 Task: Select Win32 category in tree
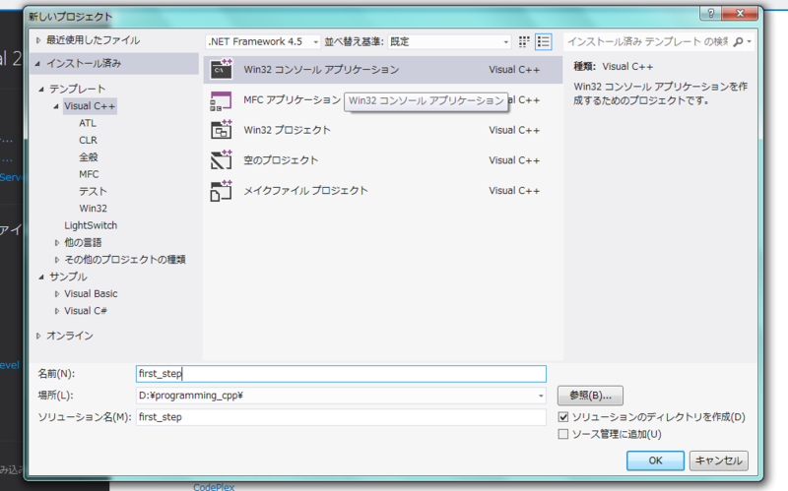pos(93,209)
